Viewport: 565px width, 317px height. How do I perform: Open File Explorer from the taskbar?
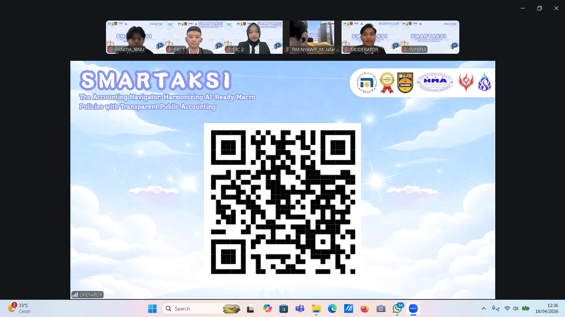point(316,308)
